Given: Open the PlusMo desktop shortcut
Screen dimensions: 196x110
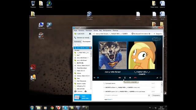Looking at the screenshot, I should tap(49, 25).
